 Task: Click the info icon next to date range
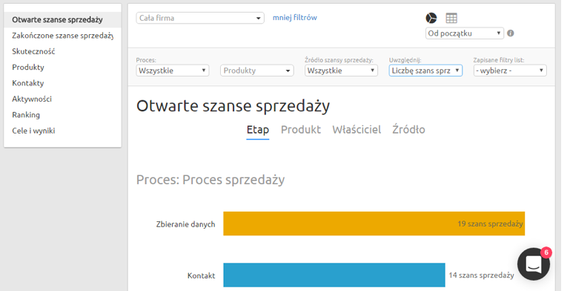pyautogui.click(x=511, y=33)
